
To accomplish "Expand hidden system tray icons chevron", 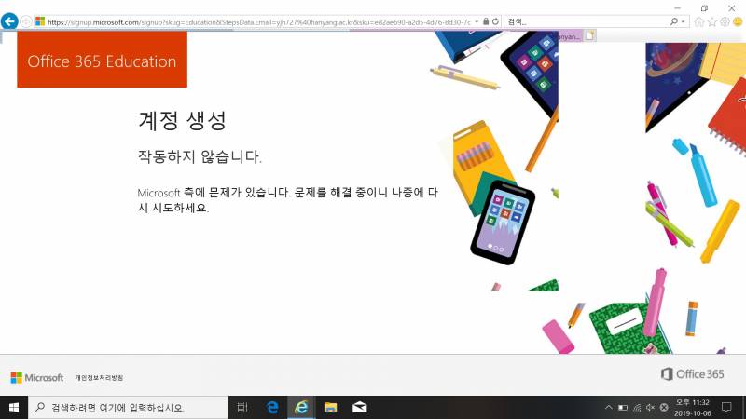I will 609,408.
